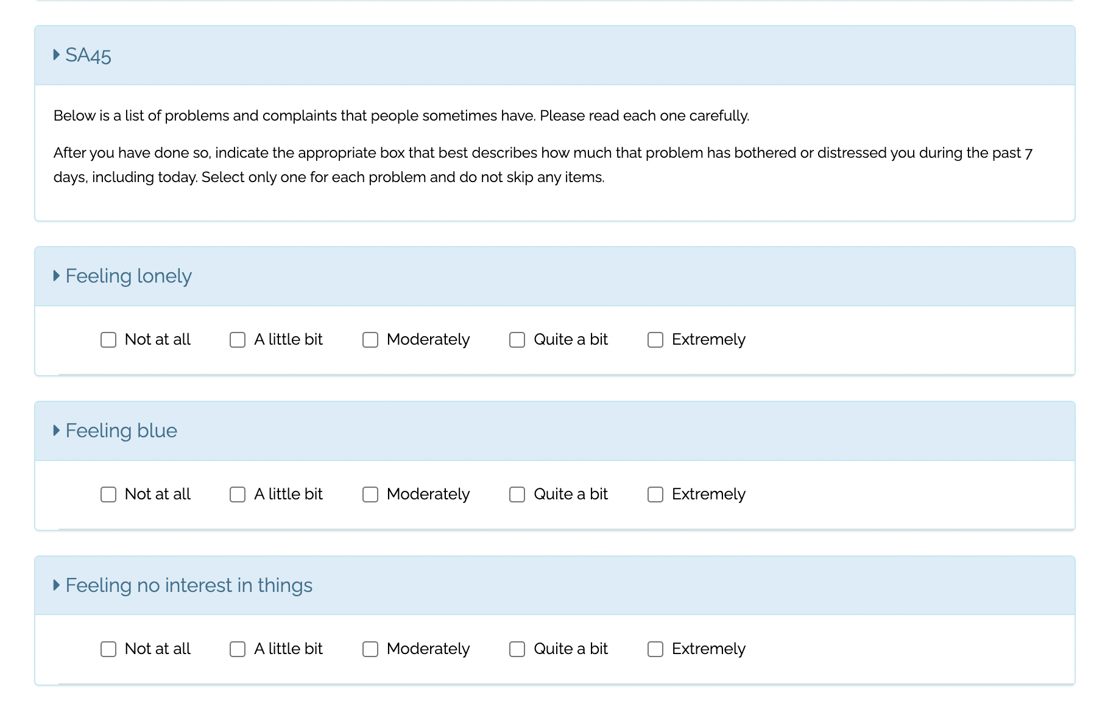Collapse the Feeling blue section arrow
Image resolution: width=1094 pixels, height=704 pixels.
57,431
